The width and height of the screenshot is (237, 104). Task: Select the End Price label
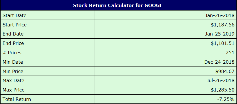[13, 43]
